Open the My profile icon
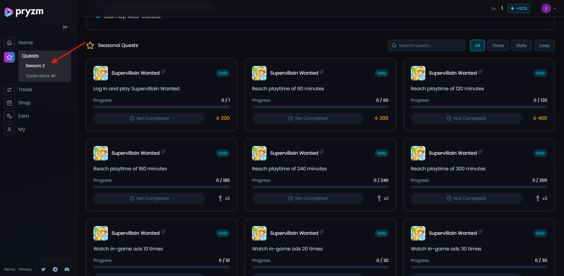The width and height of the screenshot is (564, 276). click(9, 129)
